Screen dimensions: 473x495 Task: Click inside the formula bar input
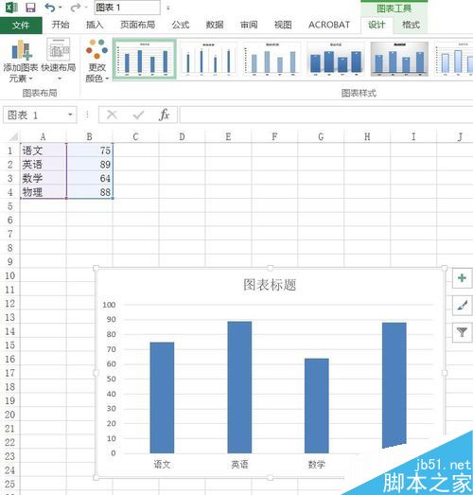[326, 115]
